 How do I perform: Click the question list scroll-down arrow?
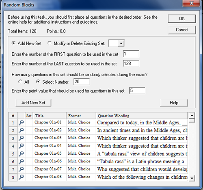click(192, 178)
